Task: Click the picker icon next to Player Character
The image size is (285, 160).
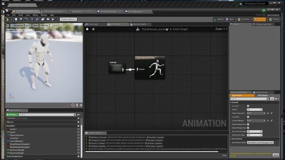Action: click(272, 113)
